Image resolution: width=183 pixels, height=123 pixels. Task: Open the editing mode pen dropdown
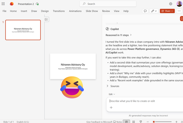point(154,11)
